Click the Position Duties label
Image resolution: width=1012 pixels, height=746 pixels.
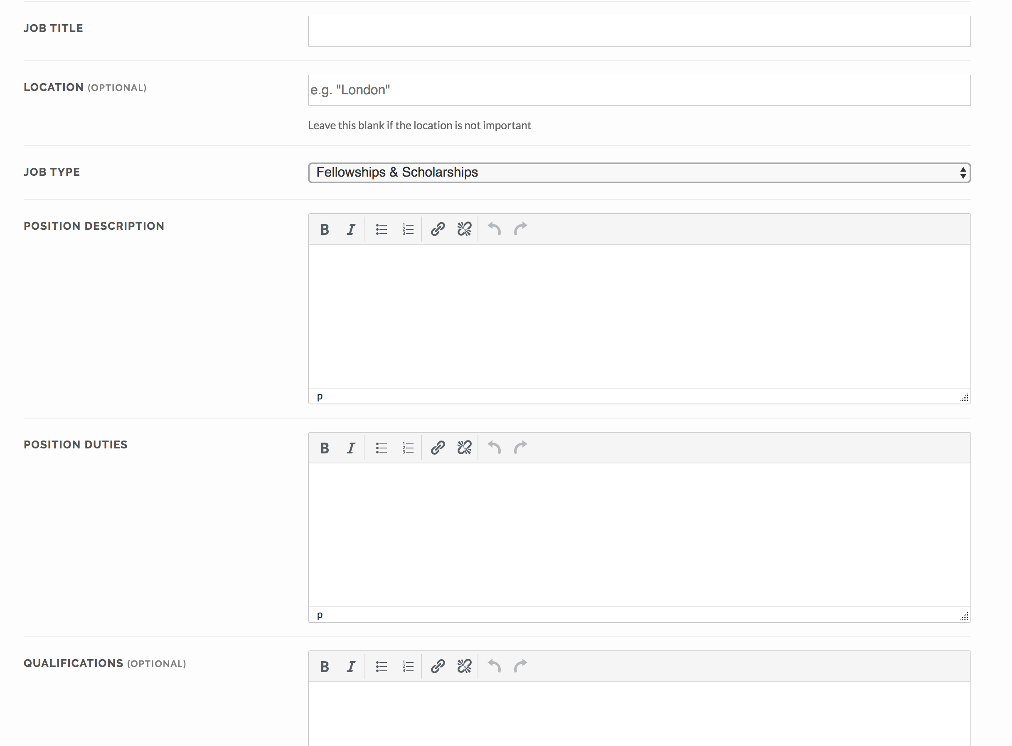coord(75,444)
